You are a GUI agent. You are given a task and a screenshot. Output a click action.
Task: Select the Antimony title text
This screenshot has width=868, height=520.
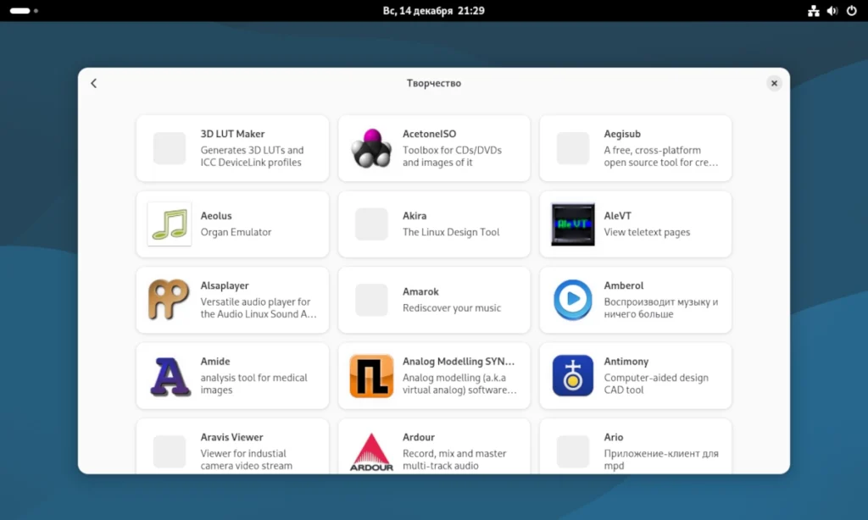[626, 362]
